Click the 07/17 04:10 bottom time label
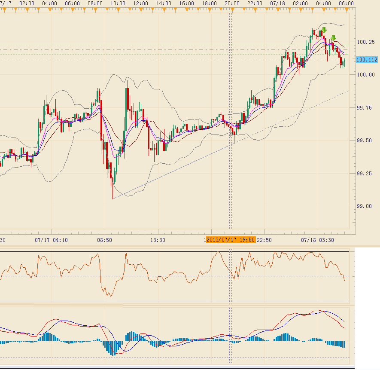 click(x=52, y=240)
